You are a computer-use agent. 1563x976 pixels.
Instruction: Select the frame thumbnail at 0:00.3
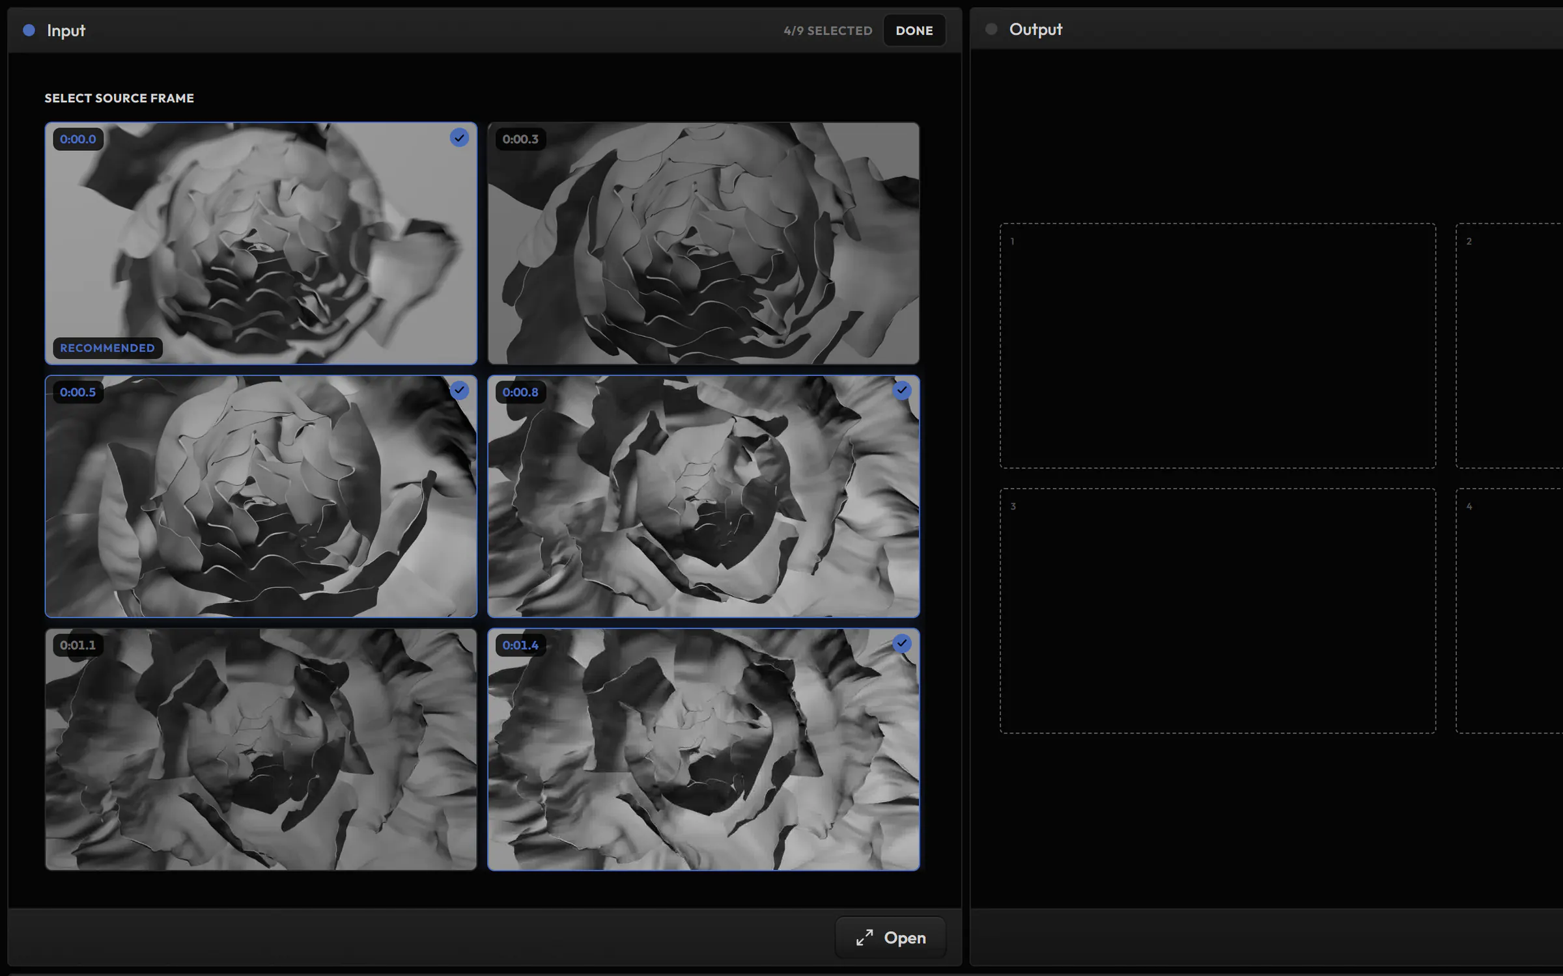coord(703,243)
